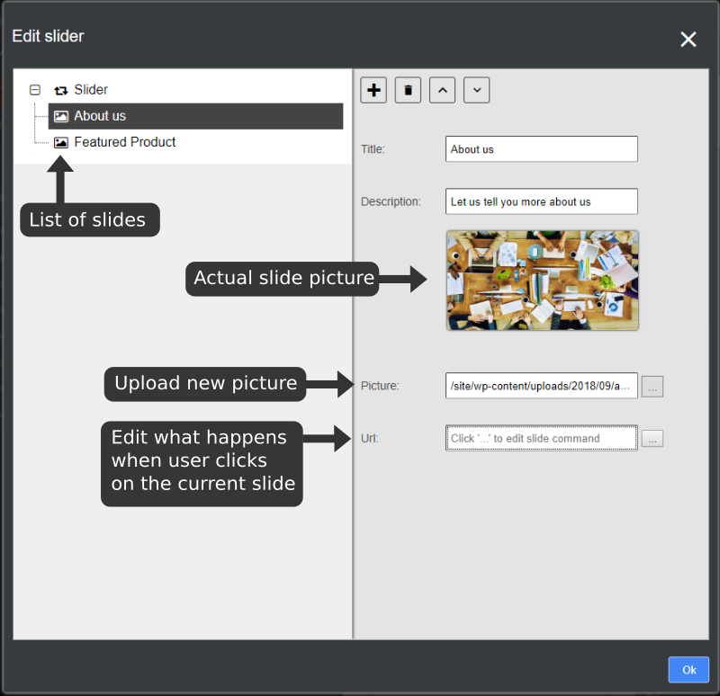Click the Picture path field
The image size is (720, 696).
click(541, 386)
